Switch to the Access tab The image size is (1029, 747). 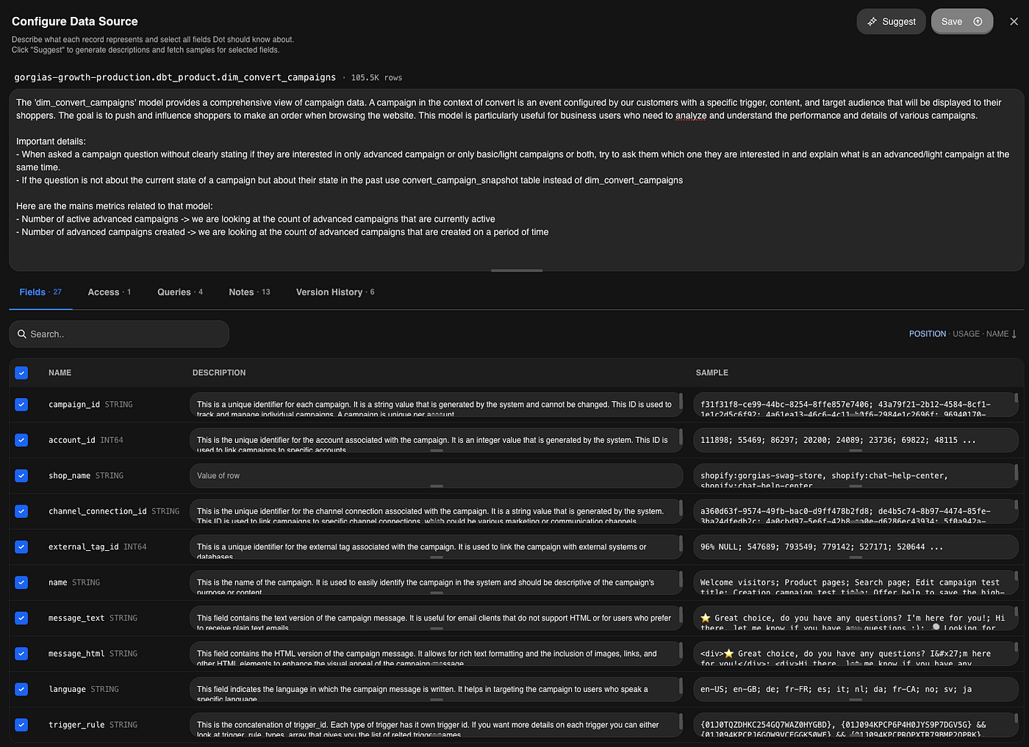click(x=110, y=292)
